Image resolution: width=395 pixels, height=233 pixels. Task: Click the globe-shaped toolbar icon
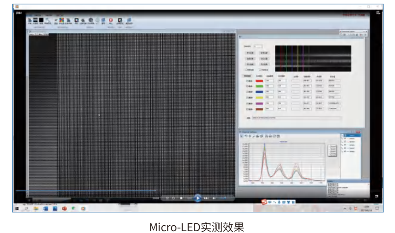(x=91, y=20)
